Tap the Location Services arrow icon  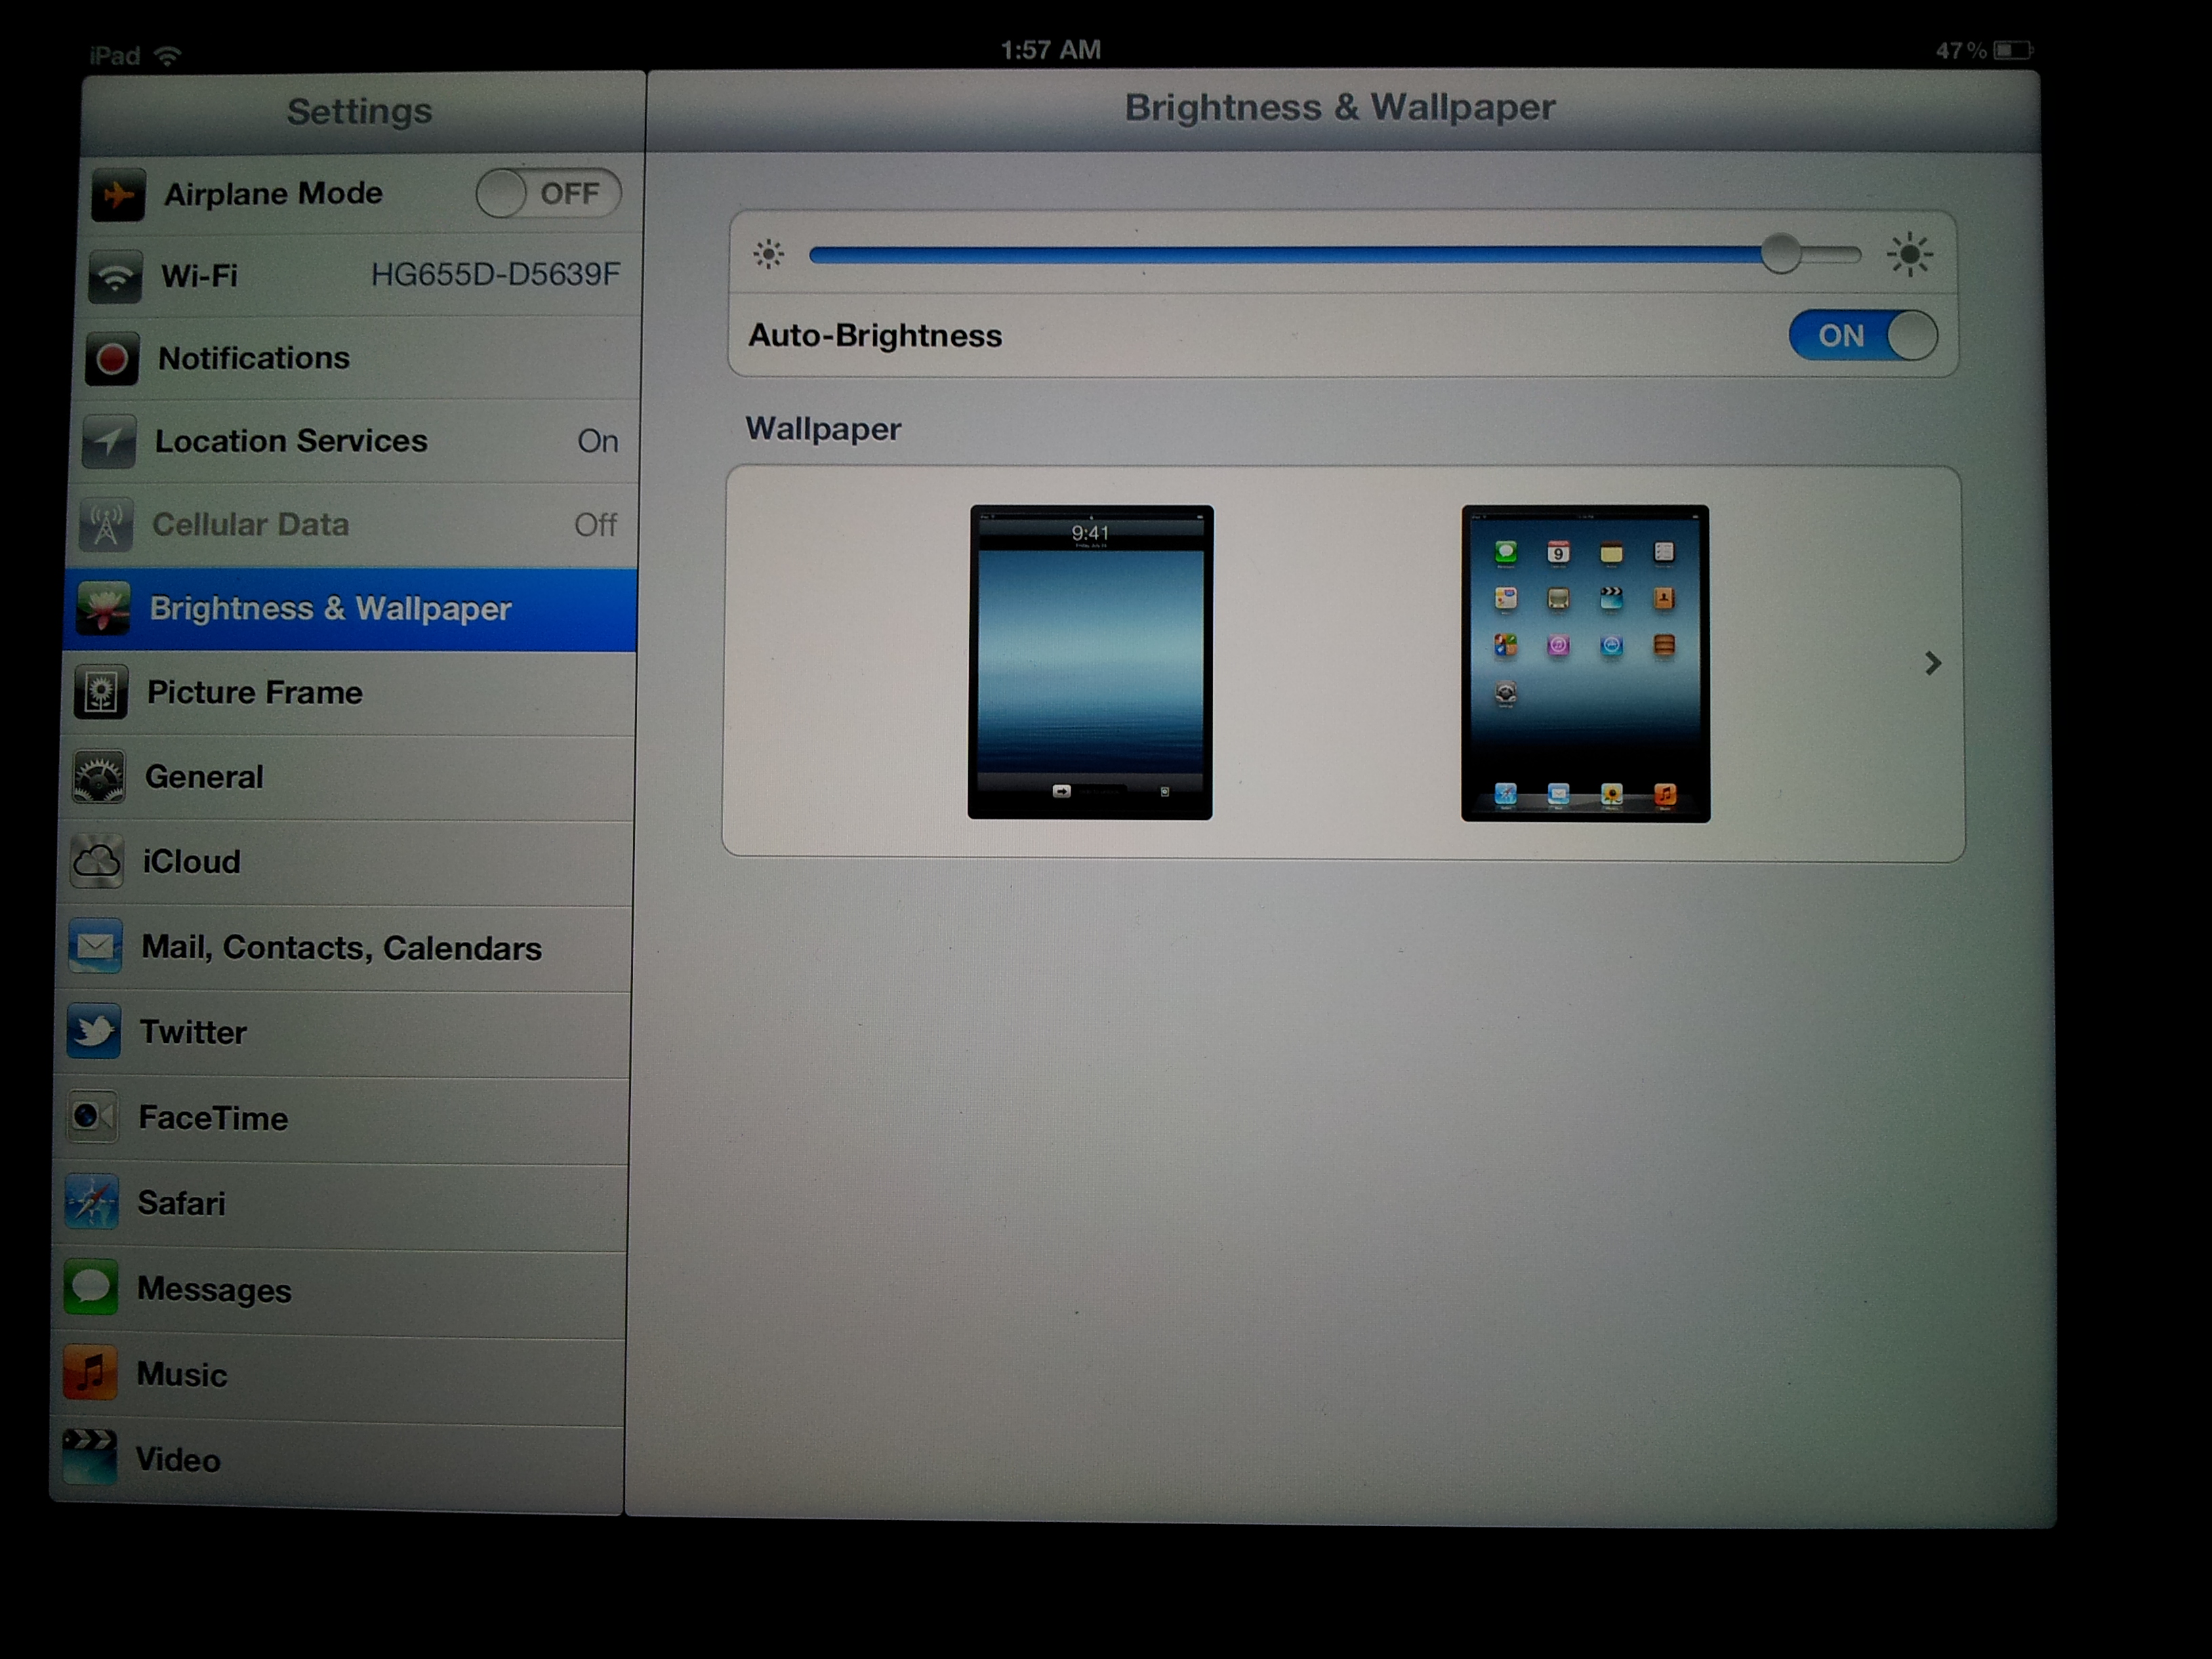point(109,441)
